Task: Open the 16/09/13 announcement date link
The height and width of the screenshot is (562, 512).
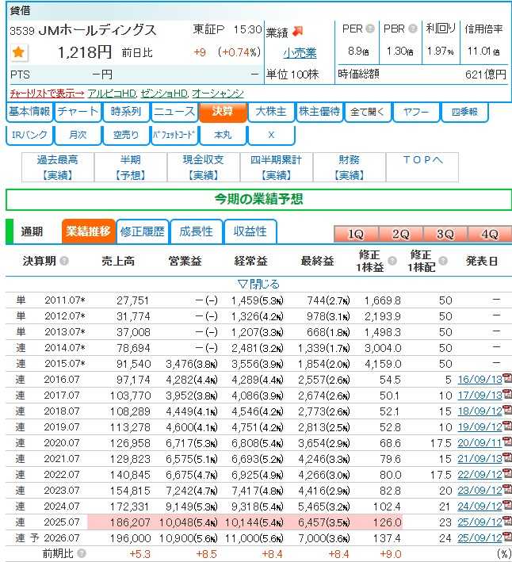Action: (480, 380)
